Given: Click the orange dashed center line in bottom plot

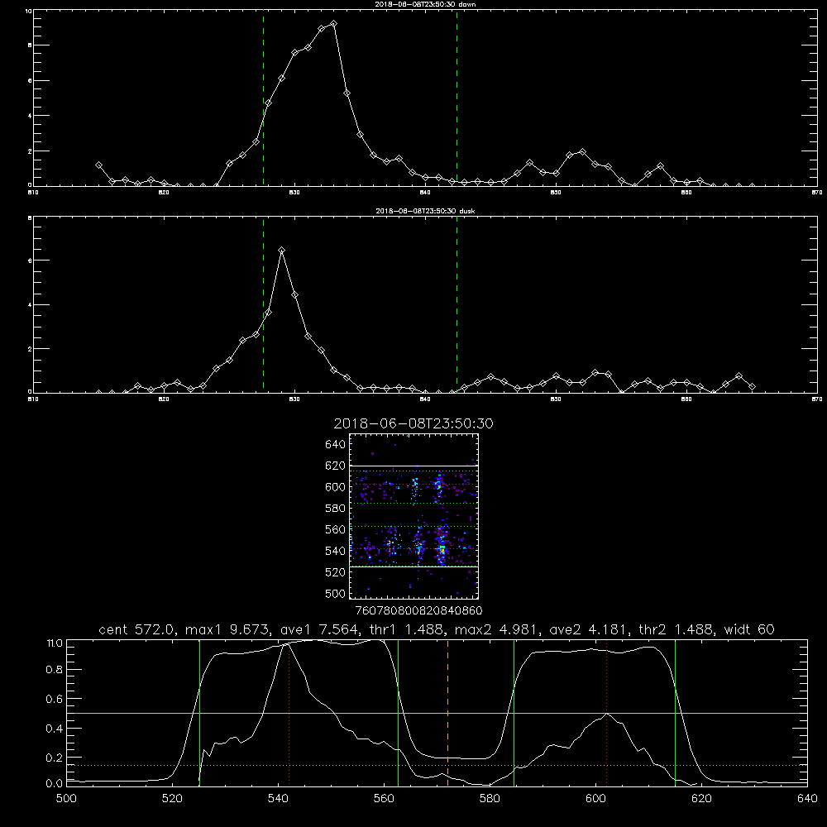Looking at the screenshot, I should 447,713.
